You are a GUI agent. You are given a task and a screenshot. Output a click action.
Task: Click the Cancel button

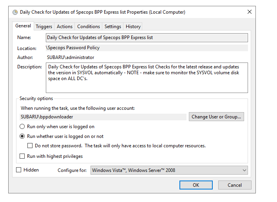[235, 185]
